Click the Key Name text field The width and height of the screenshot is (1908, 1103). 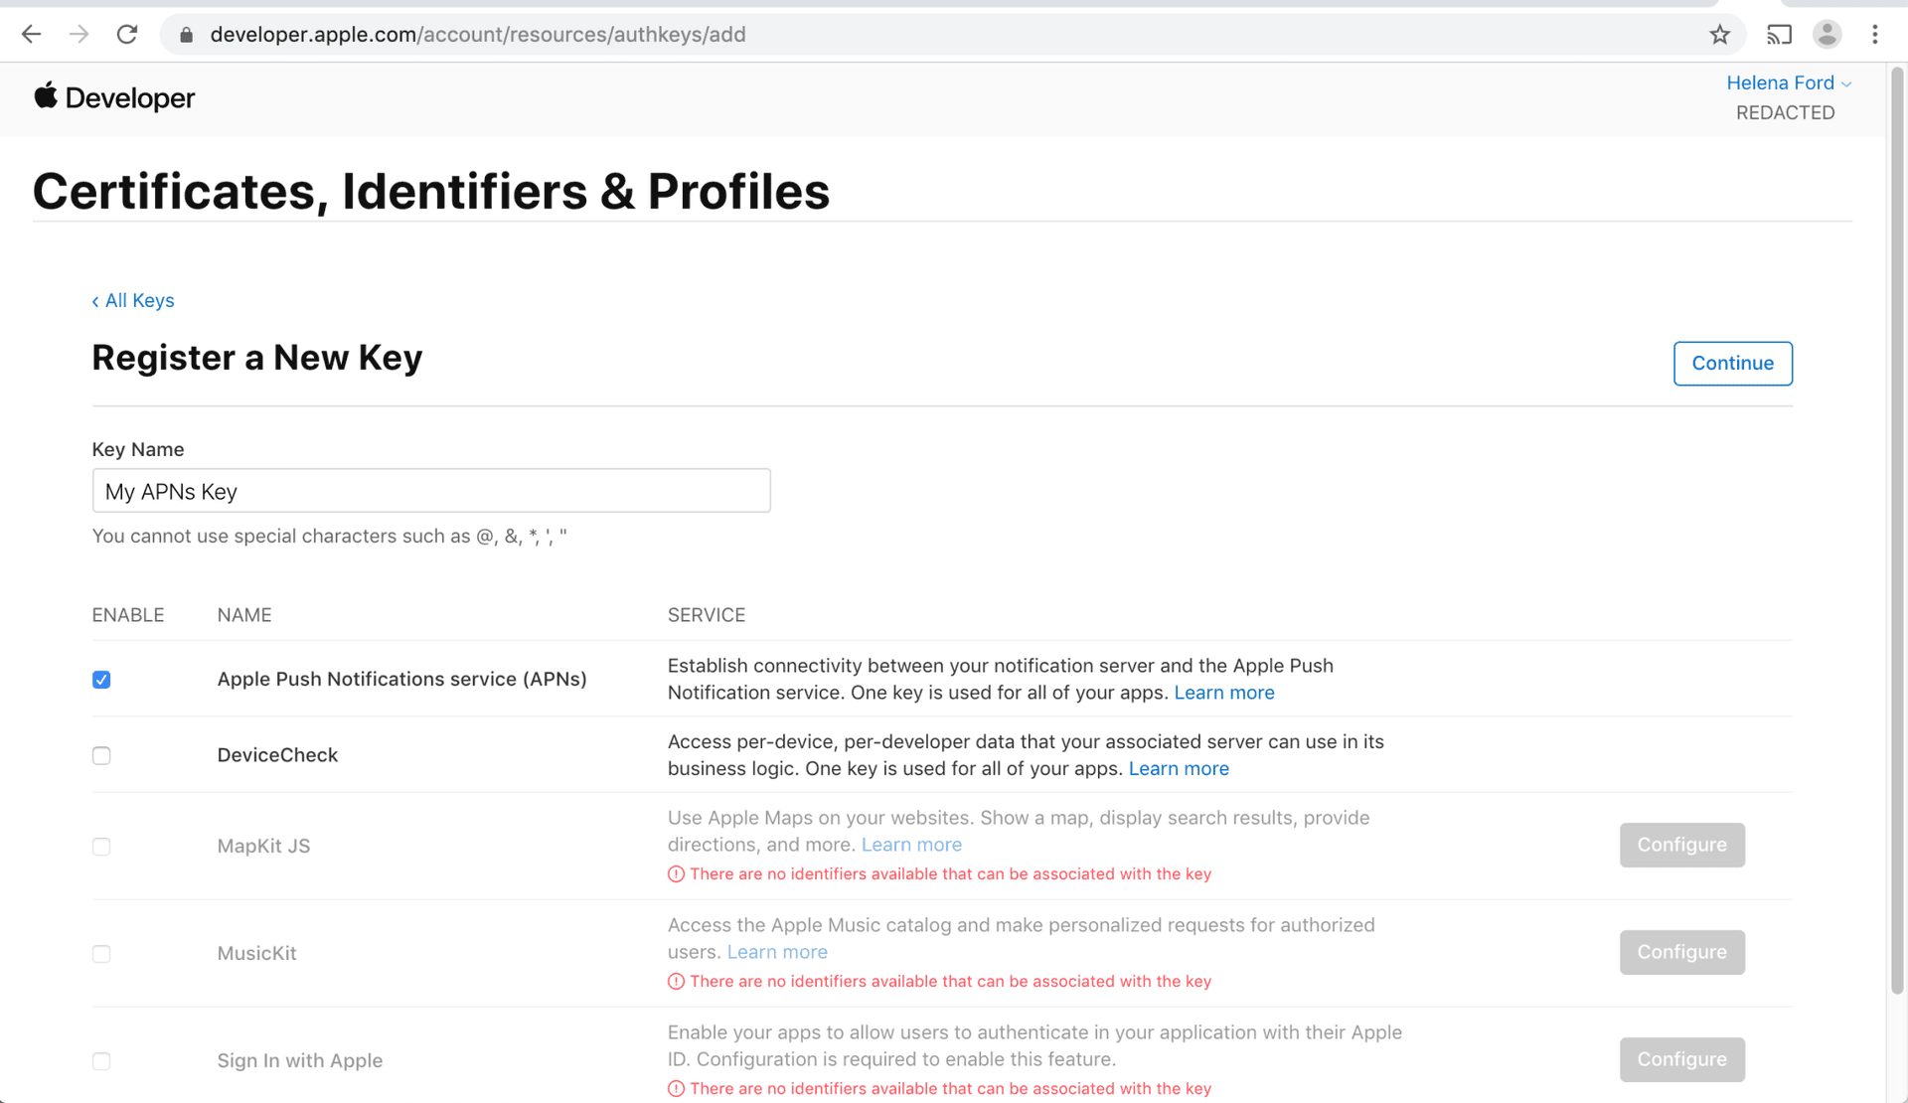431,491
